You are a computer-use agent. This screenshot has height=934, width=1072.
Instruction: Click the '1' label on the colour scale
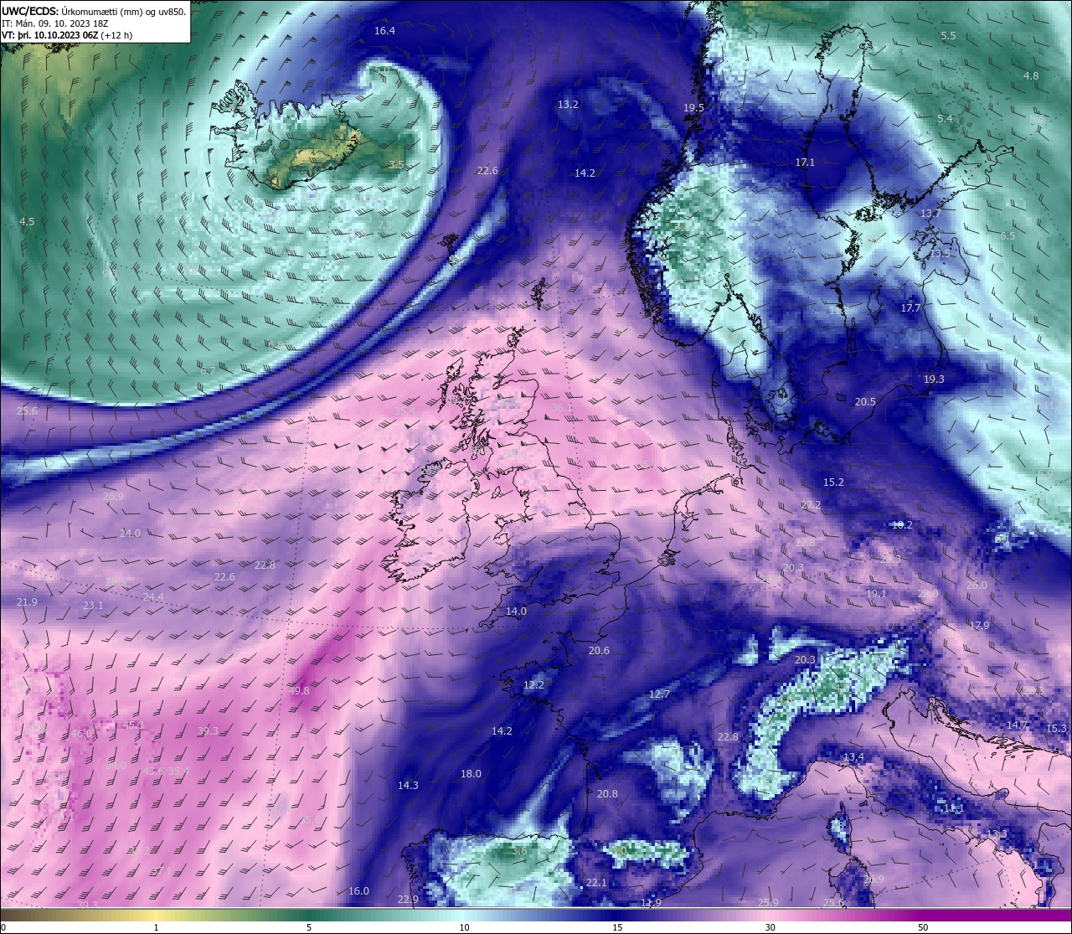(x=157, y=927)
